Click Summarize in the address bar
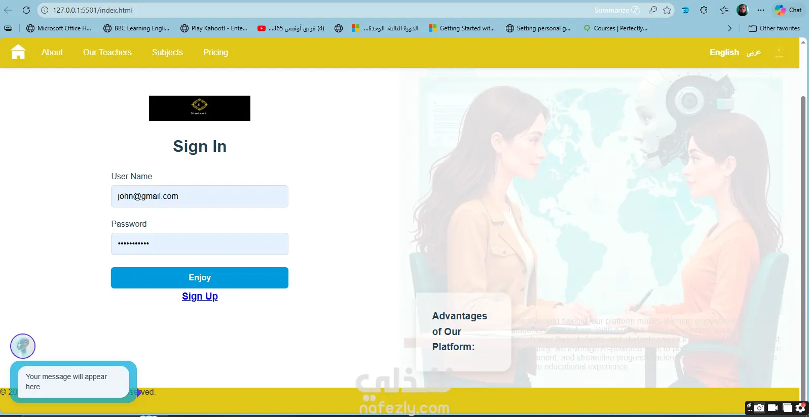The height and width of the screenshot is (417, 809). (617, 10)
